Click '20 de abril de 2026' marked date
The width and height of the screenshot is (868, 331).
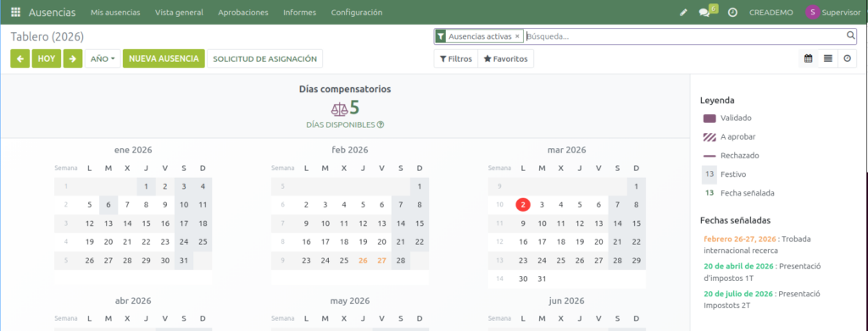(x=738, y=266)
